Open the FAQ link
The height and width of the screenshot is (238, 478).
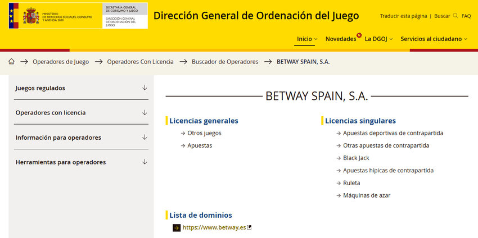point(466,16)
